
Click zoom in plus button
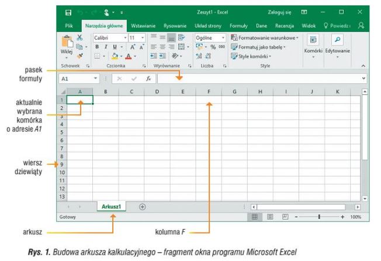pyautogui.click(x=342, y=217)
